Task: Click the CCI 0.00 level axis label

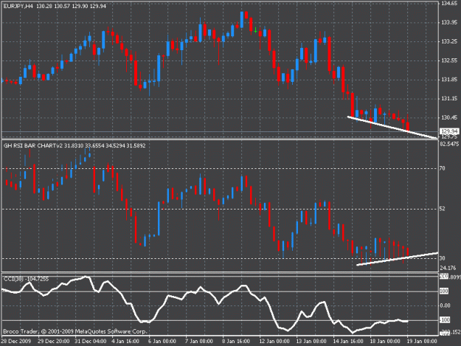Action: pyautogui.click(x=445, y=305)
